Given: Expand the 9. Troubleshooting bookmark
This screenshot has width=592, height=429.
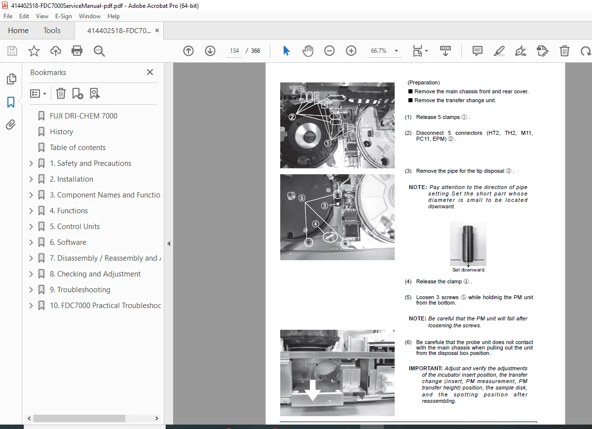Looking at the screenshot, I should tap(31, 290).
